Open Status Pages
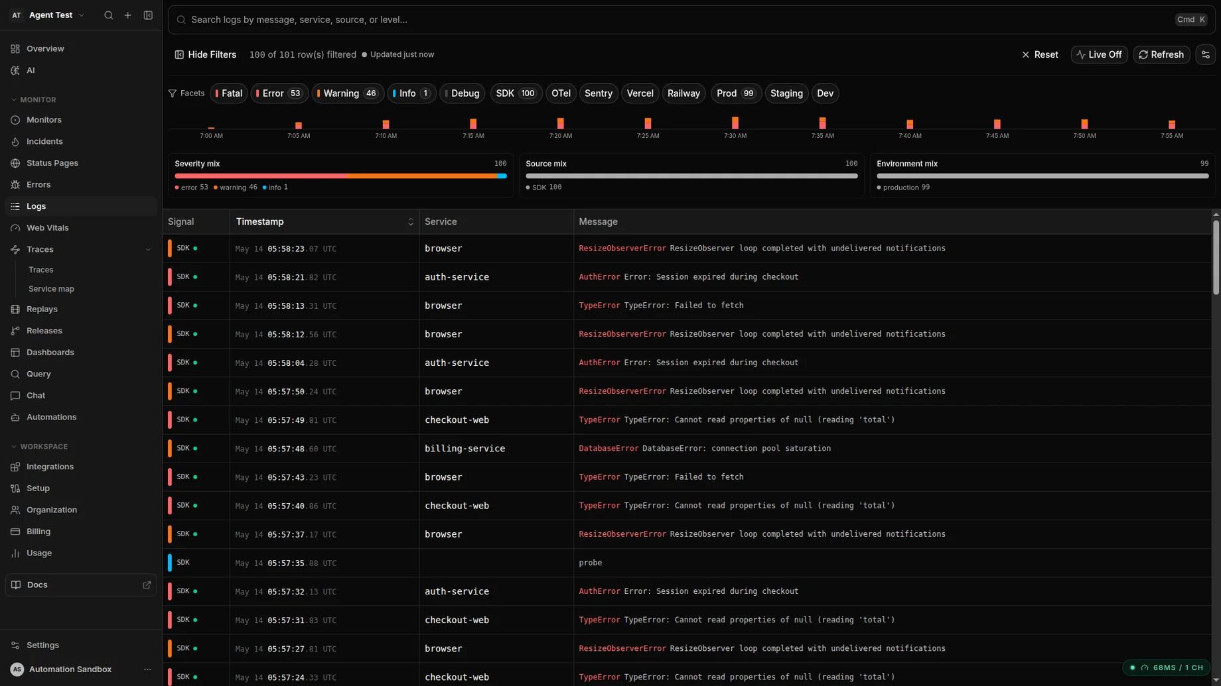The width and height of the screenshot is (1221, 686). pyautogui.click(x=81, y=163)
